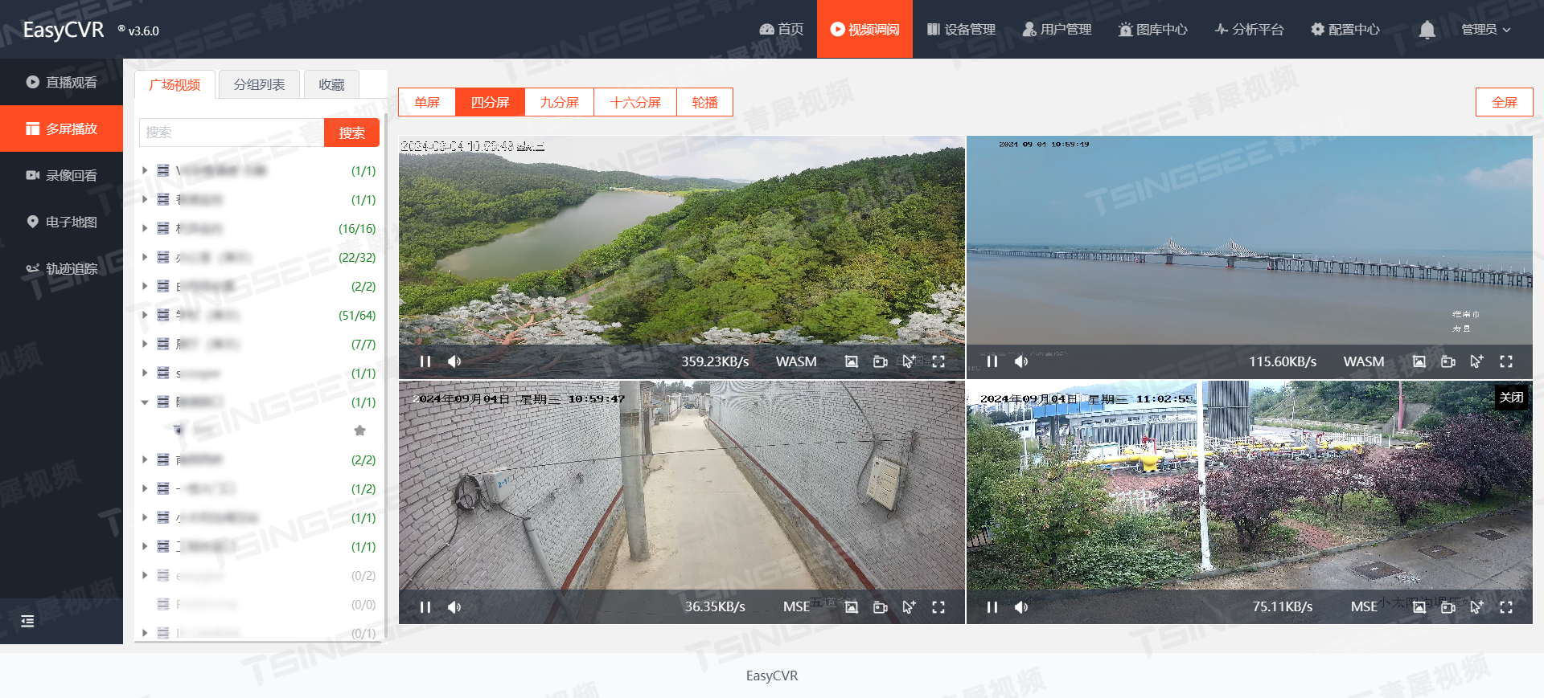1544x698 pixels.
Task: Open the 管理员 user dropdown
Action: pyautogui.click(x=1485, y=30)
